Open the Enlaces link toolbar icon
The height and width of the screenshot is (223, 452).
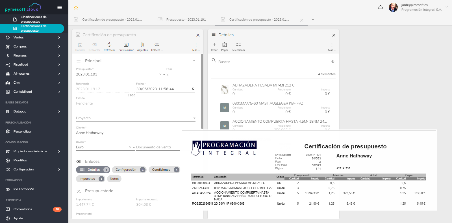(x=157, y=45)
